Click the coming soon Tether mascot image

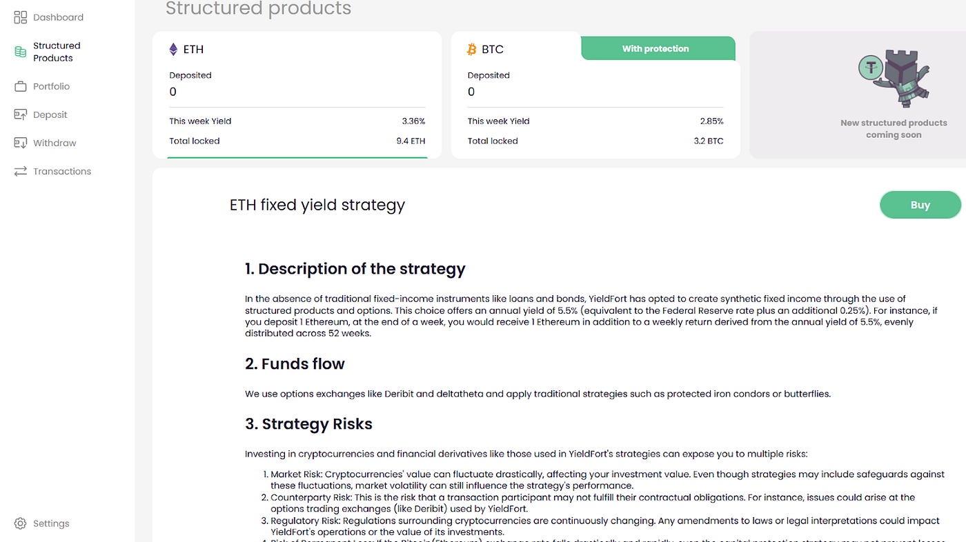(x=894, y=77)
